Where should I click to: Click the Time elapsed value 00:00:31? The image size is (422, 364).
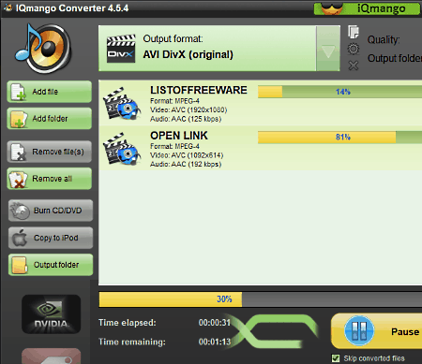pyautogui.click(x=215, y=323)
